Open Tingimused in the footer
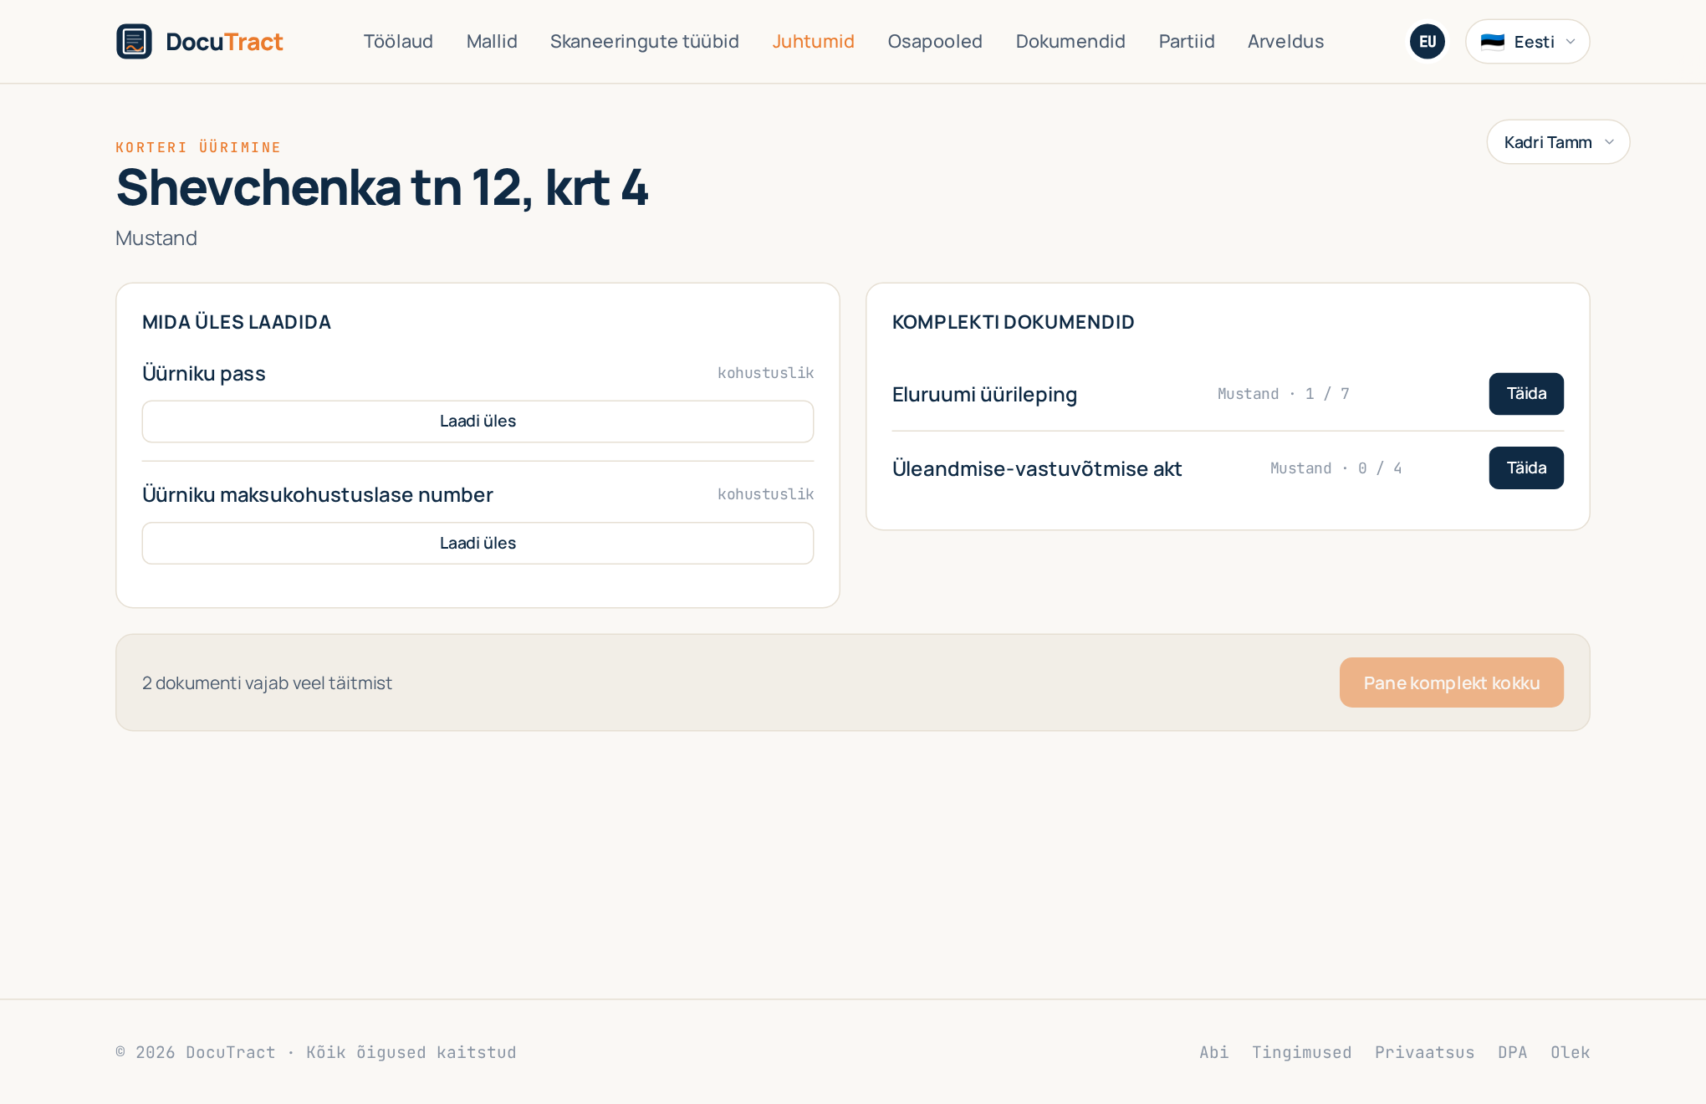Image resolution: width=1706 pixels, height=1104 pixels. click(1301, 1052)
